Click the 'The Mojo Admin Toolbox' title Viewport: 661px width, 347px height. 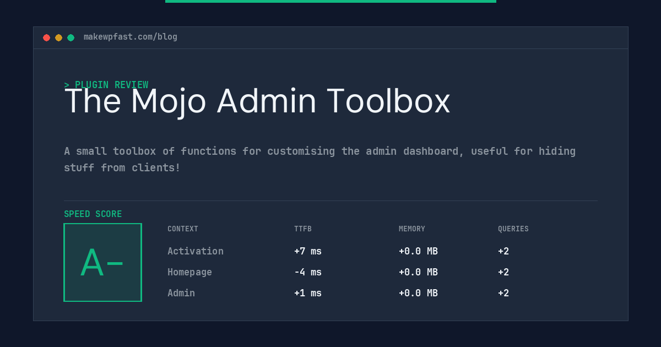(x=257, y=101)
